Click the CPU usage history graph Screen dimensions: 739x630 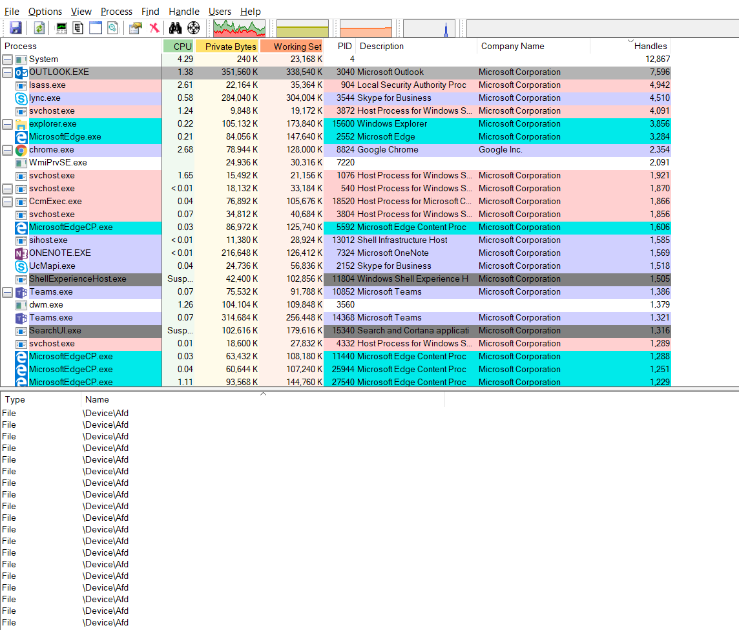point(238,28)
